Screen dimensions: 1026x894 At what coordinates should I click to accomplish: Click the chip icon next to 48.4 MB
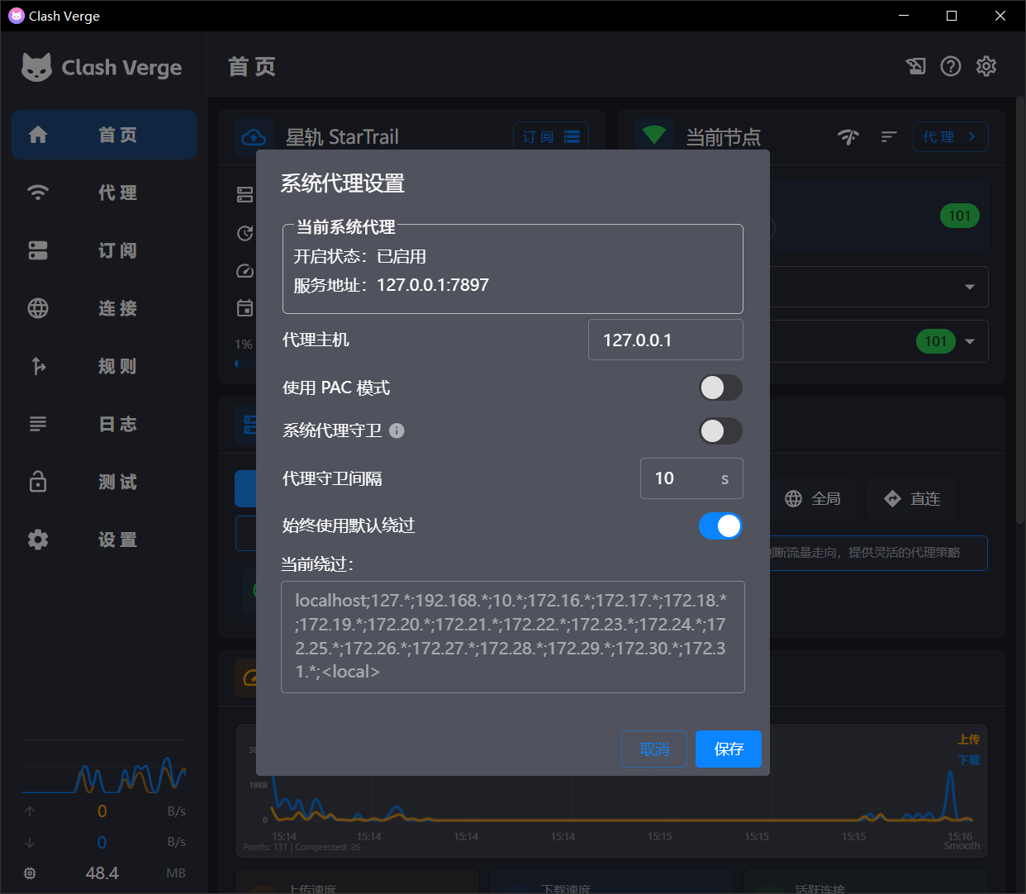(30, 873)
